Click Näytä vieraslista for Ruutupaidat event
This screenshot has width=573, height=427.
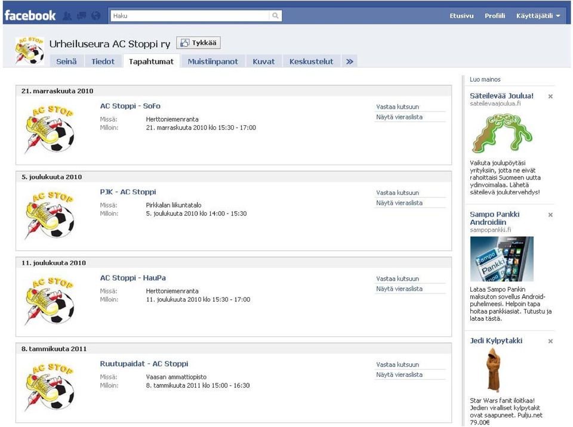point(399,375)
